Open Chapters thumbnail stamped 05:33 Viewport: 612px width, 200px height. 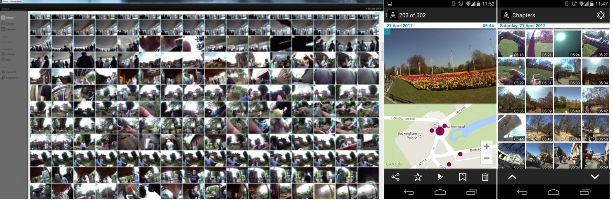point(568,72)
